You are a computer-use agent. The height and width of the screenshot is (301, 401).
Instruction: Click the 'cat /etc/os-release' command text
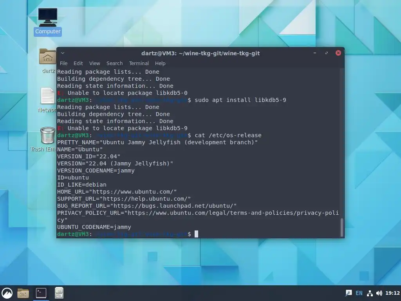coord(228,135)
